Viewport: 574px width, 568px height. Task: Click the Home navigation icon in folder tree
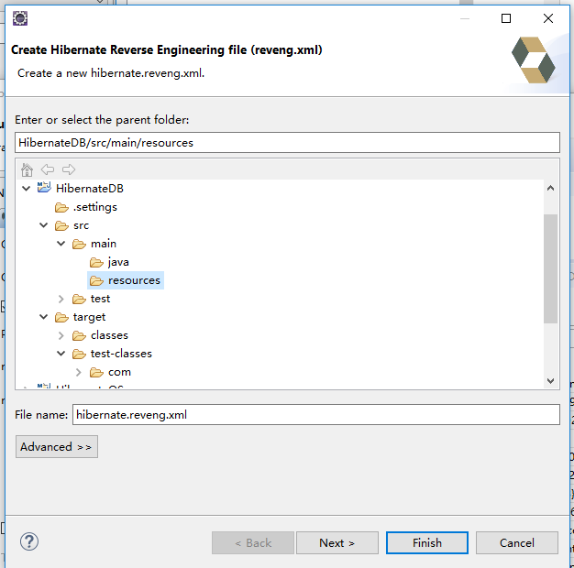pos(27,169)
